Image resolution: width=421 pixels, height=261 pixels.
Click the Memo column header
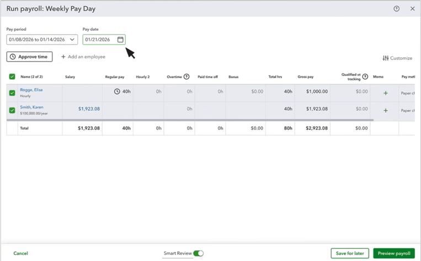pos(378,77)
